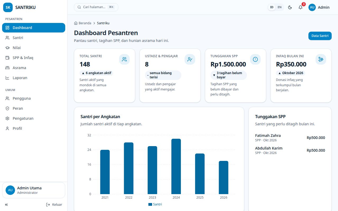The width and height of the screenshot is (338, 211).
Task: Click the 2021 bar in chart
Action: tap(105, 172)
